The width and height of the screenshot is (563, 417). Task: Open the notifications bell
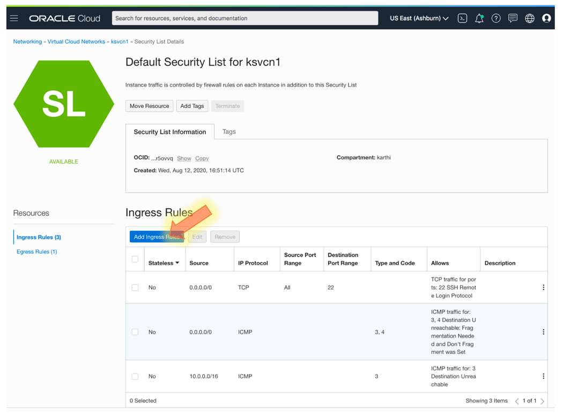point(479,18)
